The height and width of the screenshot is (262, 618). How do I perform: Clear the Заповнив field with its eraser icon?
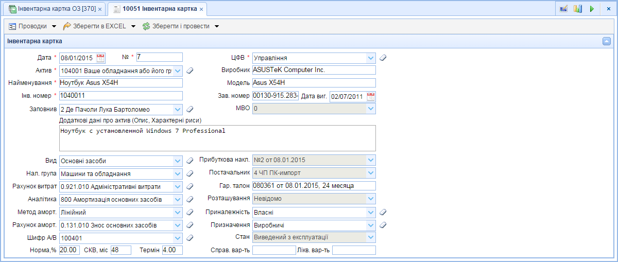point(190,109)
